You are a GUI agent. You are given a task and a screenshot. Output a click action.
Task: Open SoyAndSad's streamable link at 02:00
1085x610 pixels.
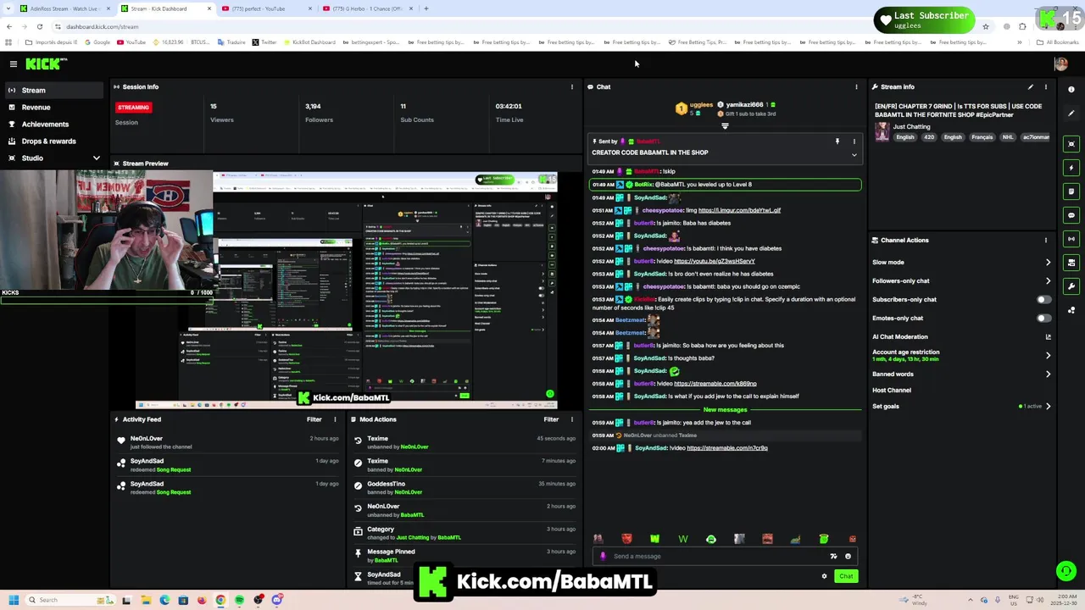coord(726,448)
